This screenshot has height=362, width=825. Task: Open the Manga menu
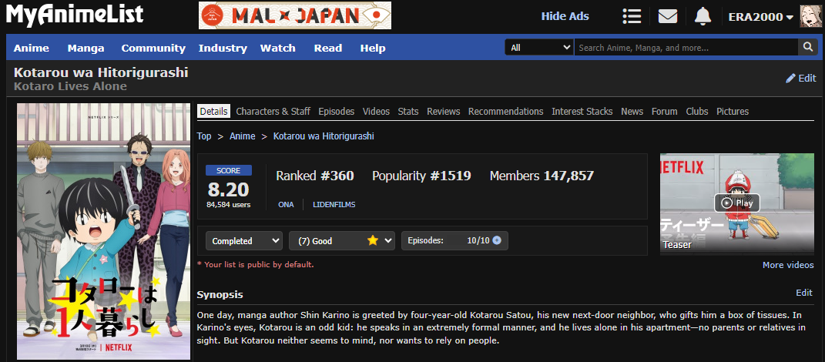pyautogui.click(x=86, y=48)
